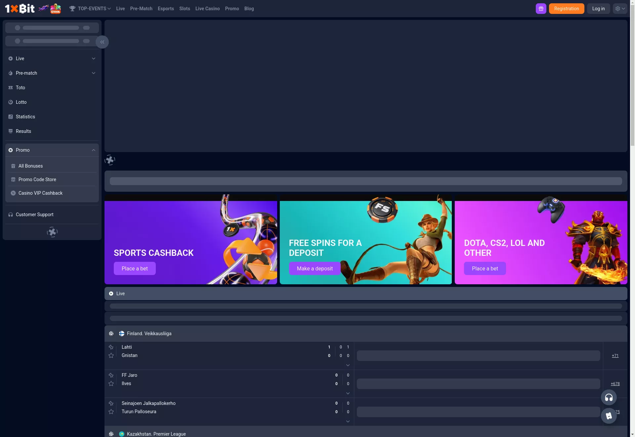Open the Esports menu item
The width and height of the screenshot is (635, 437).
point(166,9)
